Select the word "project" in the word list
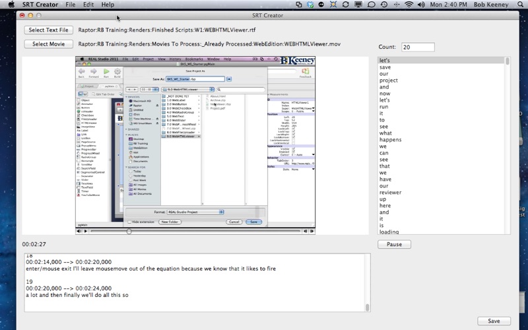This screenshot has height=330, width=528. (388, 80)
